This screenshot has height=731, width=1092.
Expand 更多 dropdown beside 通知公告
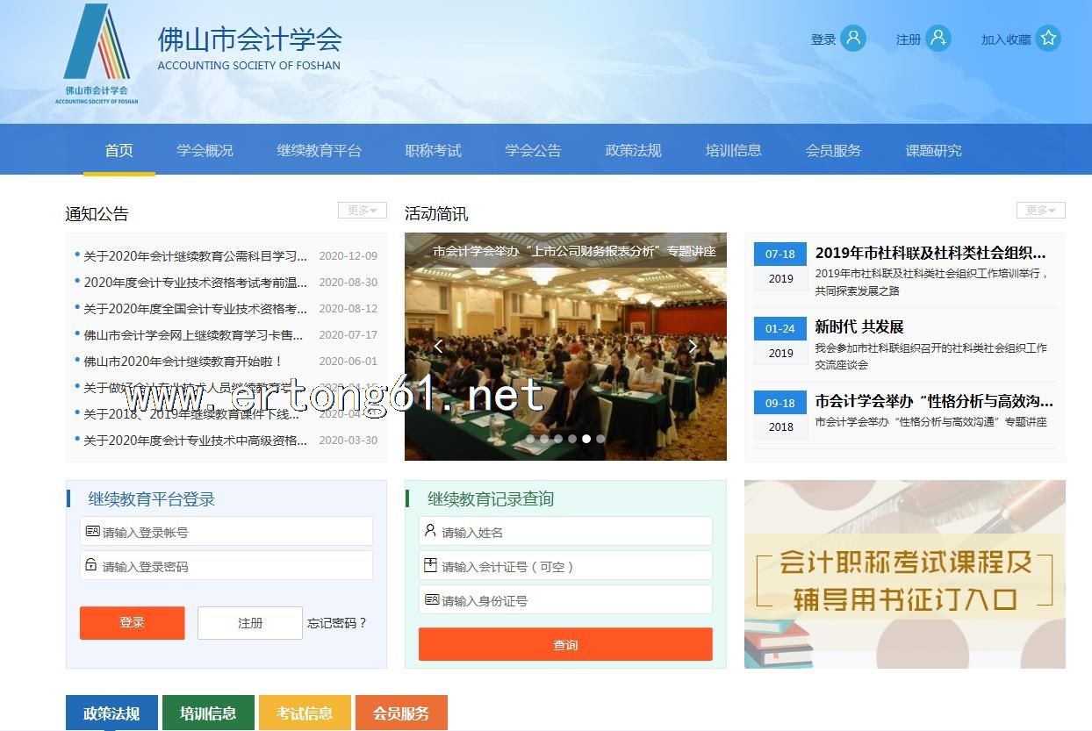pyautogui.click(x=363, y=211)
